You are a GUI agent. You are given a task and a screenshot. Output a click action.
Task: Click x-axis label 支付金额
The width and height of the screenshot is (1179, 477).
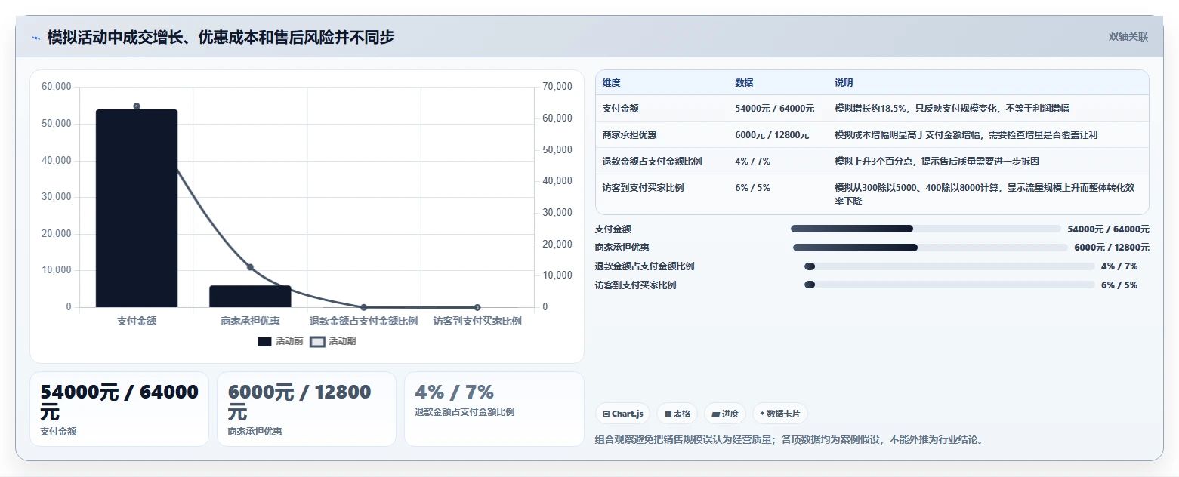(137, 321)
